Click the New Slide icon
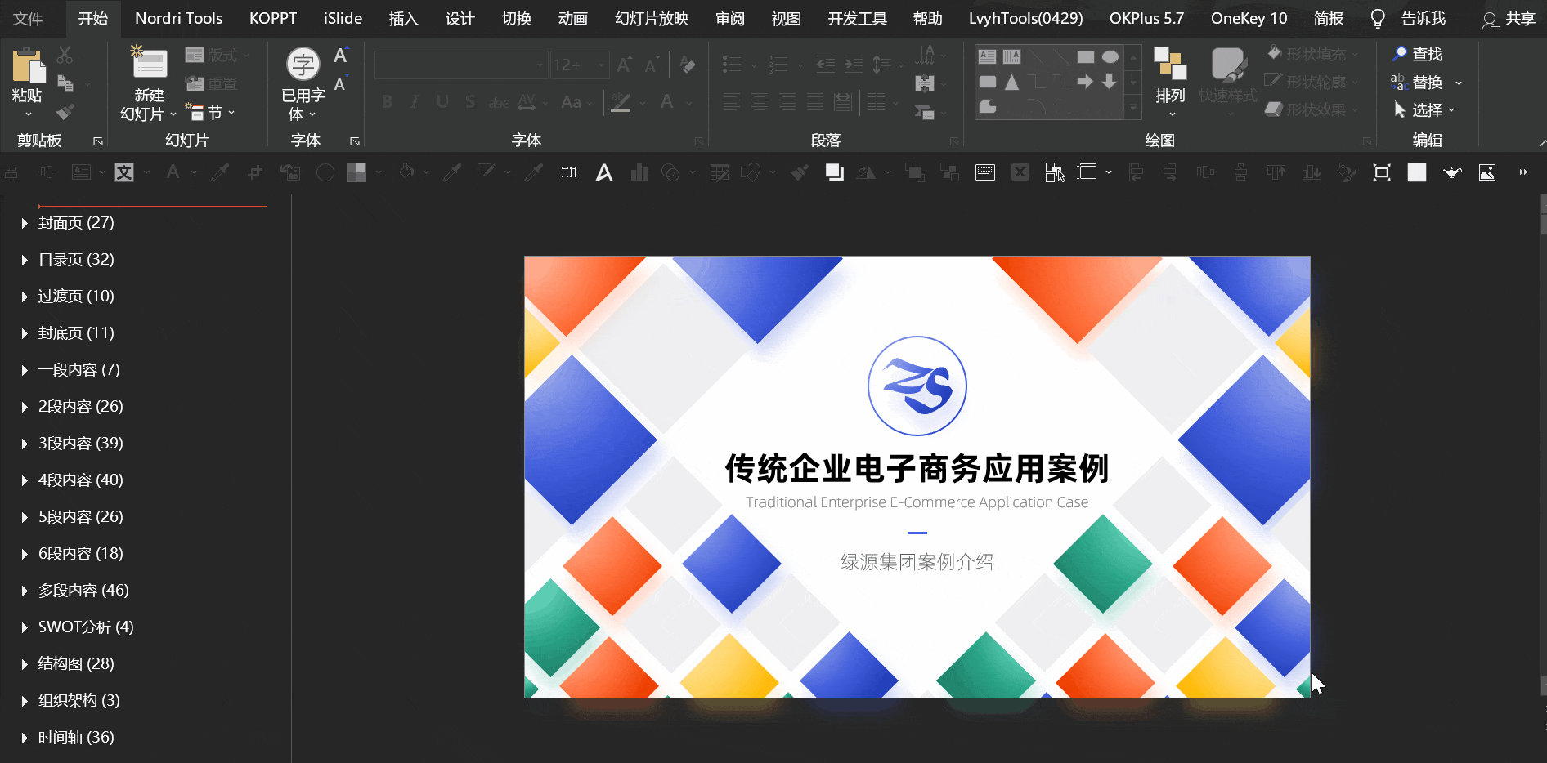The width and height of the screenshot is (1547, 763). click(149, 63)
